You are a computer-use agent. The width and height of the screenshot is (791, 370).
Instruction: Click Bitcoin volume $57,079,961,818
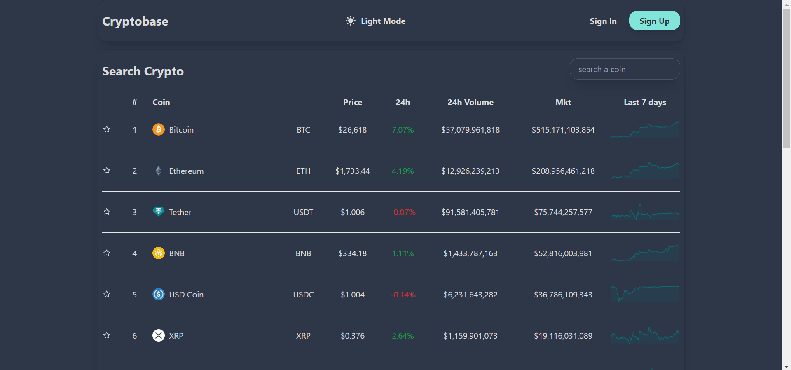click(x=470, y=130)
